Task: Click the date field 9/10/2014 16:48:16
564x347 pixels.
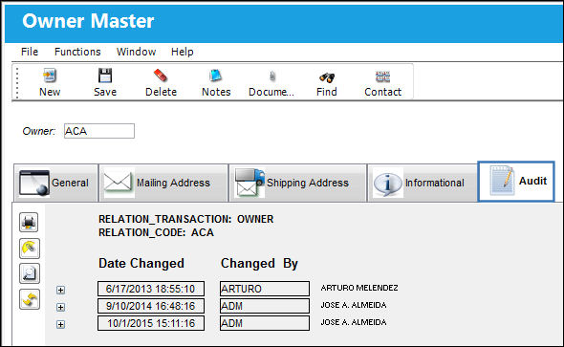Action: point(151,306)
